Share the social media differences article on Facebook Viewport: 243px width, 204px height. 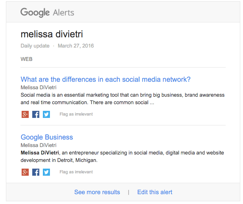tap(36, 114)
